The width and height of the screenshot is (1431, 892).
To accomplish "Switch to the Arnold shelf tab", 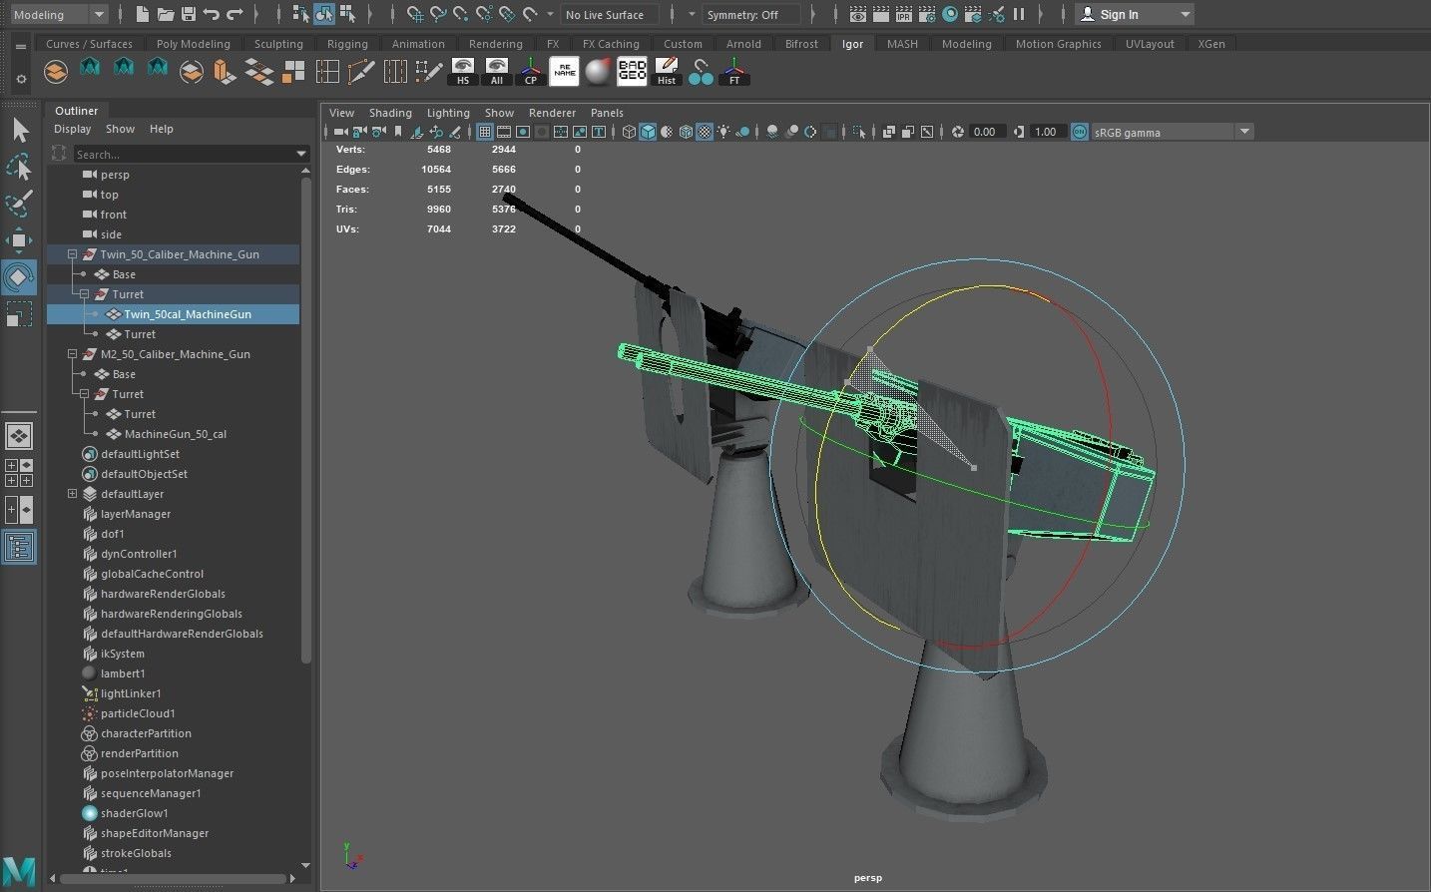I will click(743, 44).
